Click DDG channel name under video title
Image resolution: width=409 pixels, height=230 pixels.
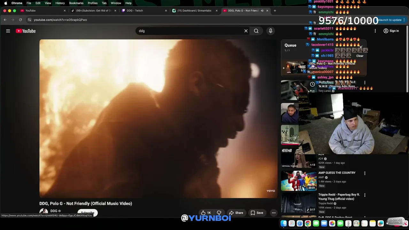coord(54,211)
